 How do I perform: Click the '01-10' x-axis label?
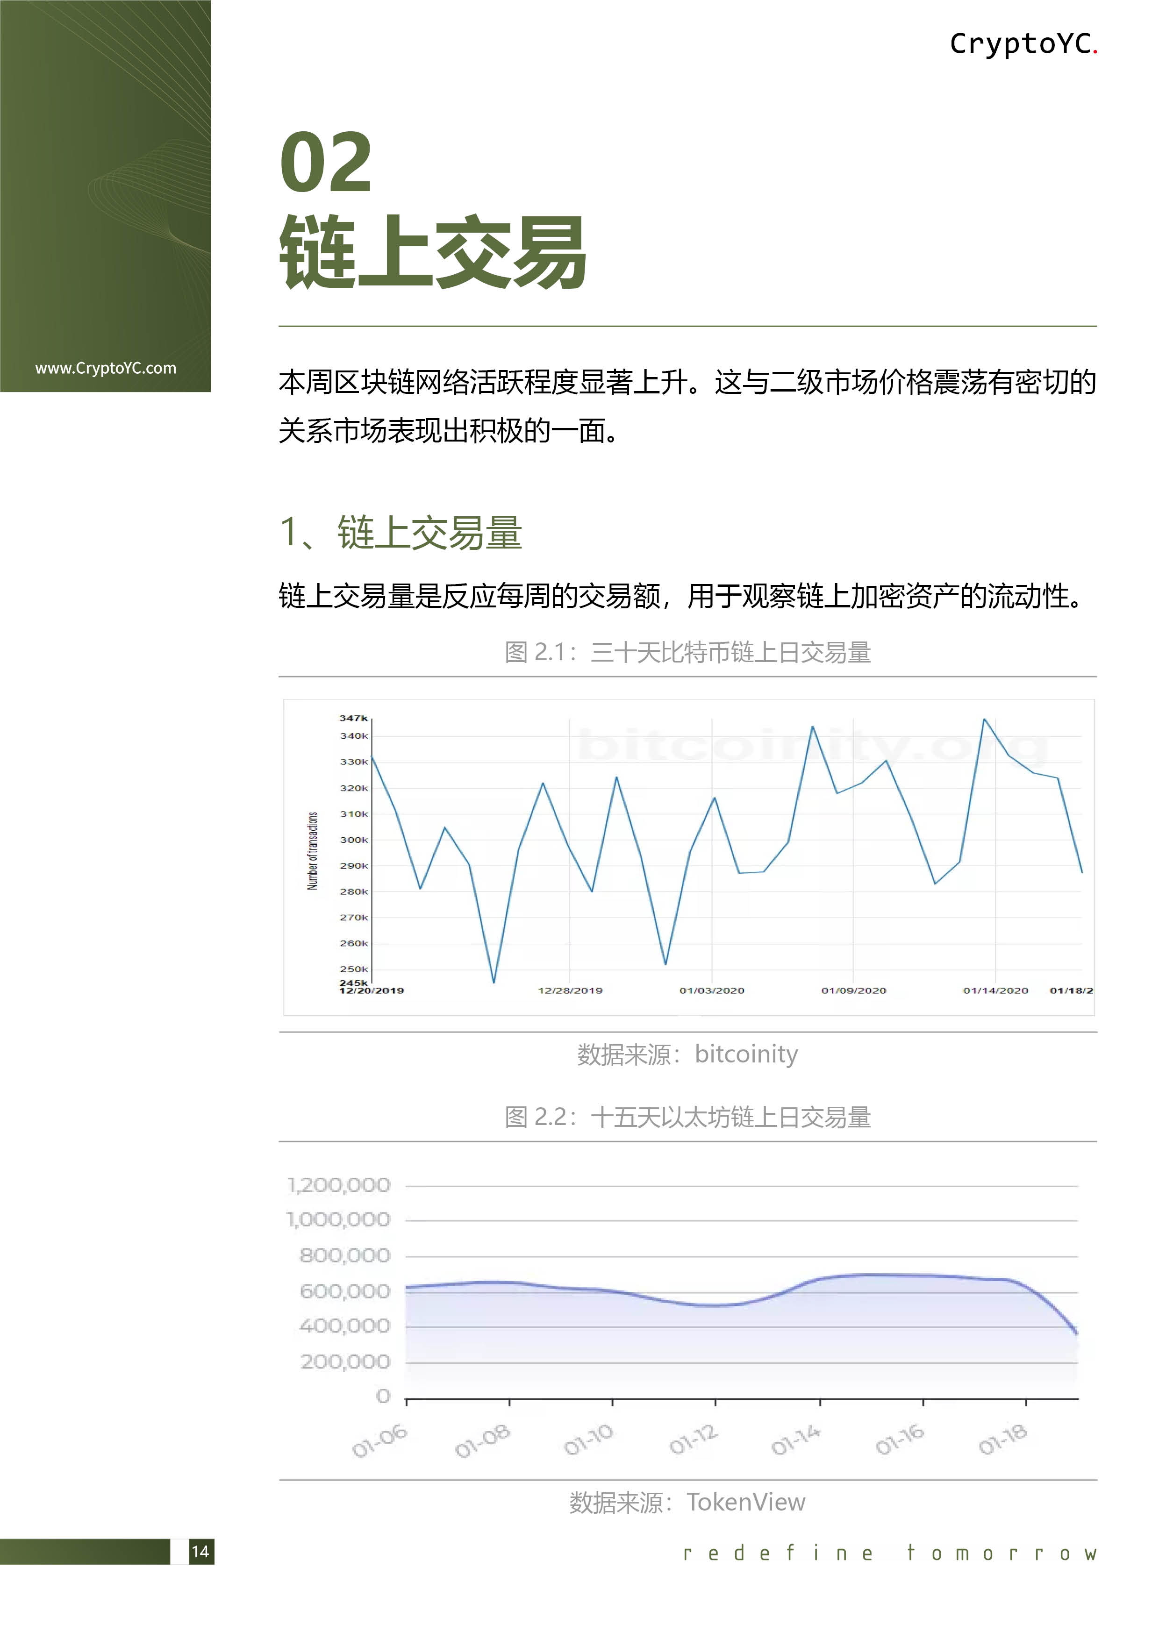pyautogui.click(x=588, y=1439)
